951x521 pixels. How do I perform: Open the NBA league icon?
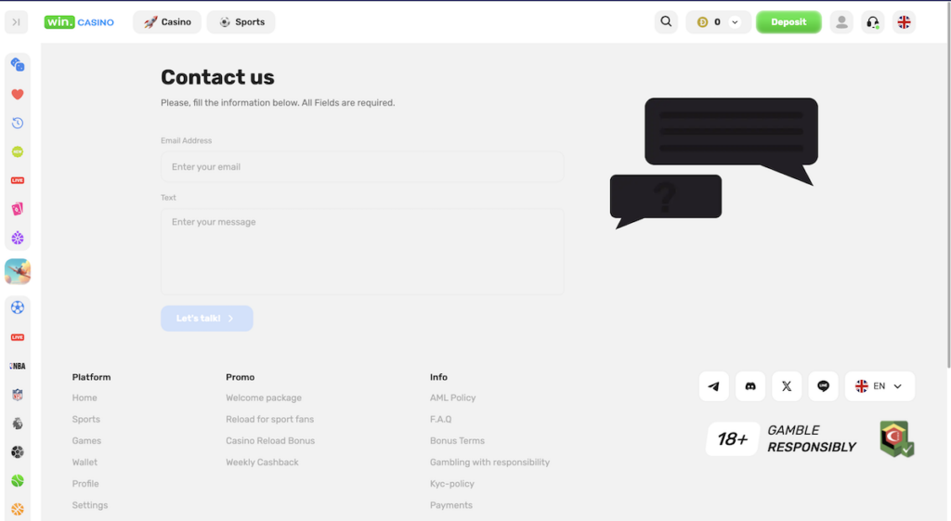tap(18, 366)
